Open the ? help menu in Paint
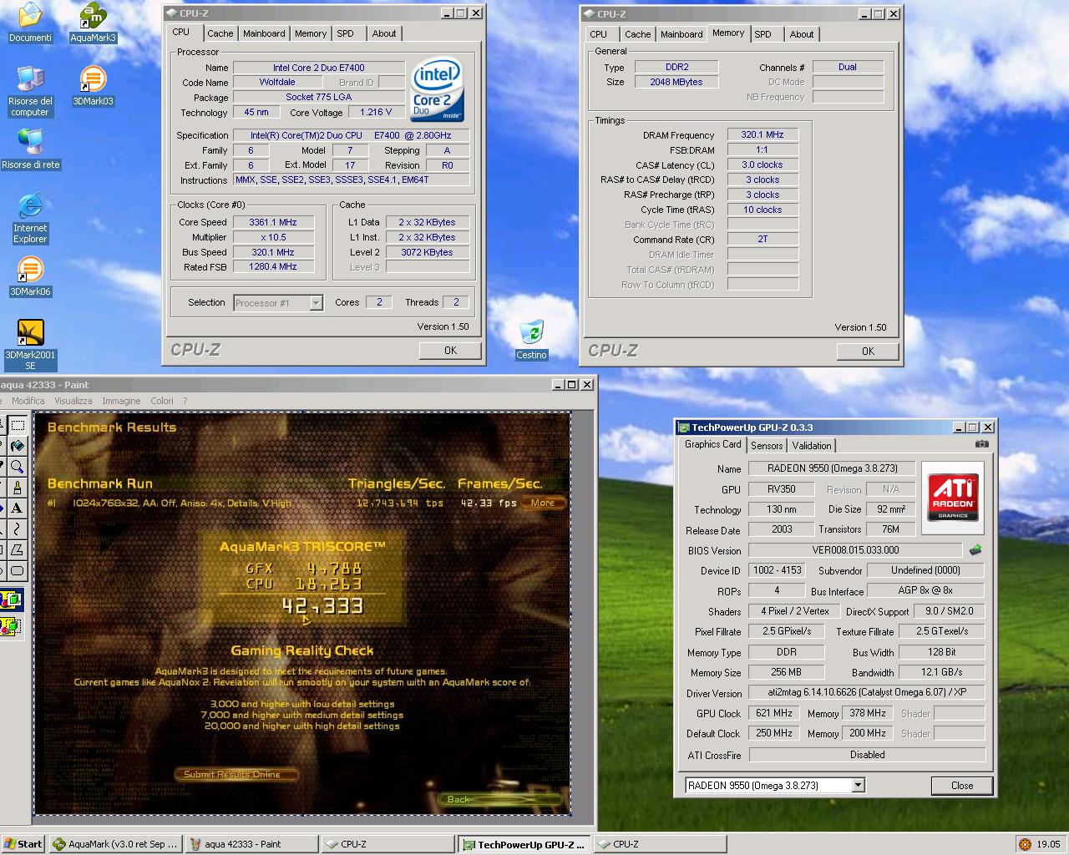The image size is (1069, 855). pos(185,401)
